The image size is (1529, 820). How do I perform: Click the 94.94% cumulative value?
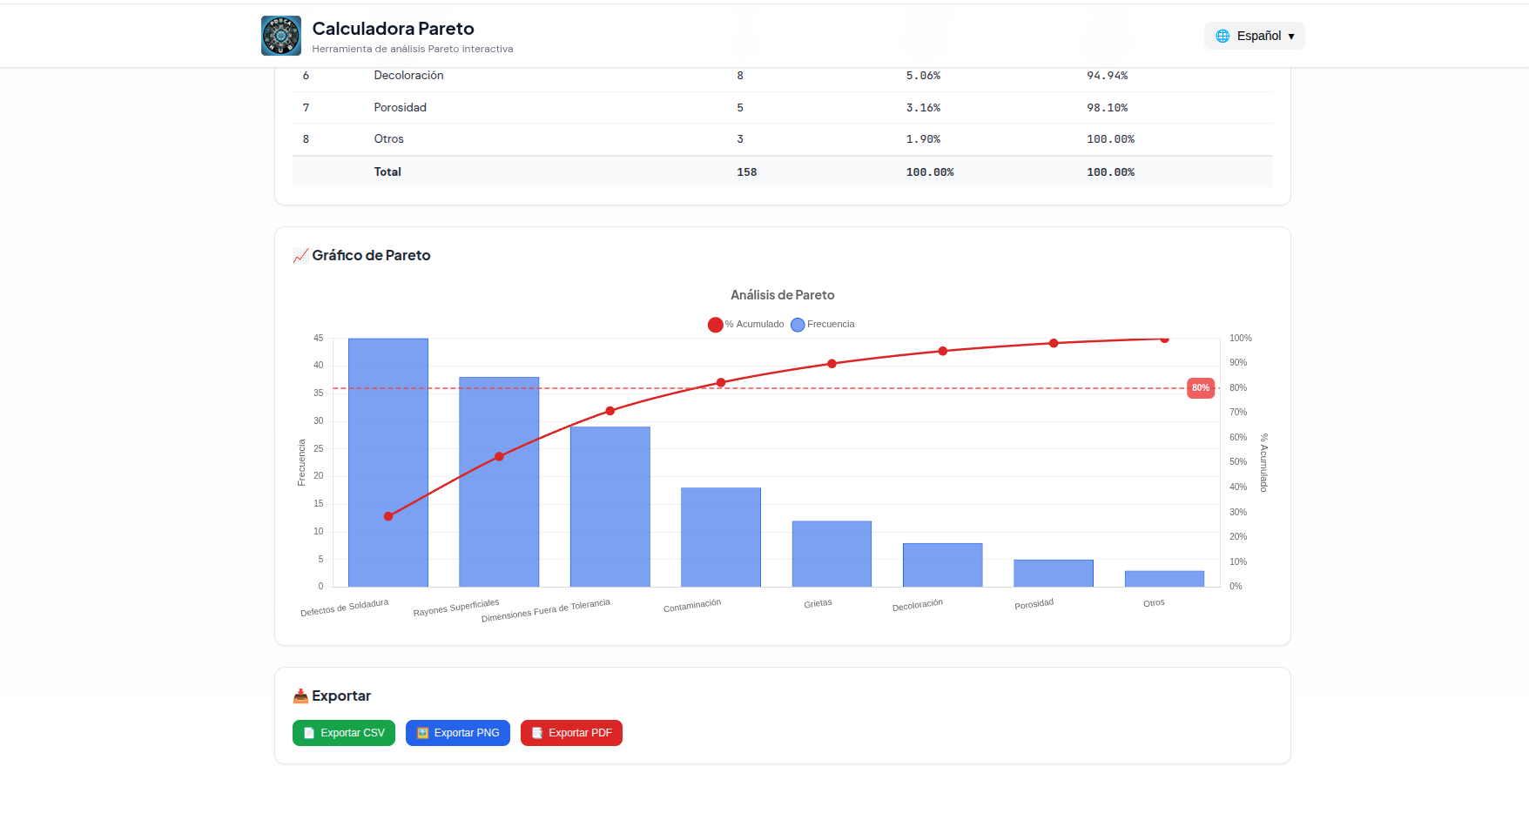(1108, 76)
